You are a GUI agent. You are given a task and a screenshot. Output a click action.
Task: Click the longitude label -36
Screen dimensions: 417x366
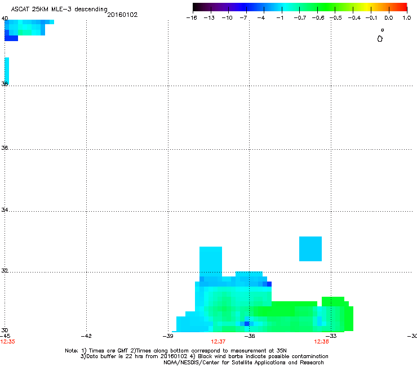(250, 336)
